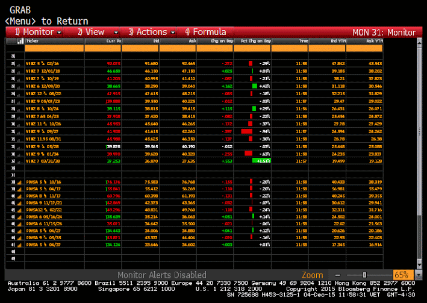427x303 pixels.
Task: Click the MON 31: Monitor title label
Action: [384, 33]
